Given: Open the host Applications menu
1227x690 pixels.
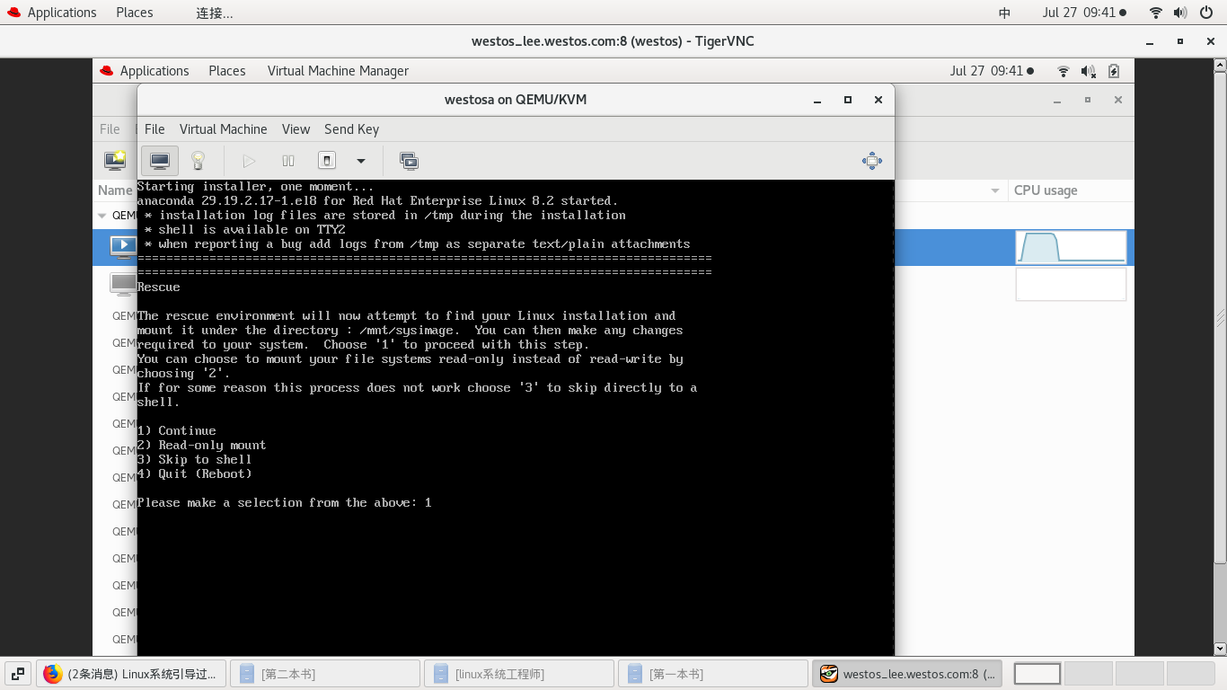Looking at the screenshot, I should coord(52,13).
